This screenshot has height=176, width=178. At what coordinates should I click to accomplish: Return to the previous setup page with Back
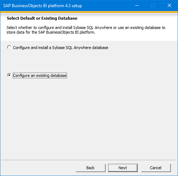91,168
